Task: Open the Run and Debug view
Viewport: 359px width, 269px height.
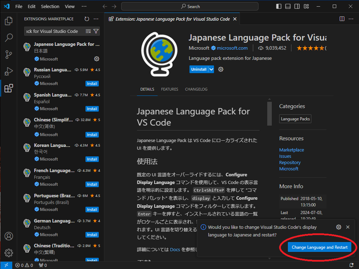Action: pyautogui.click(x=9, y=71)
